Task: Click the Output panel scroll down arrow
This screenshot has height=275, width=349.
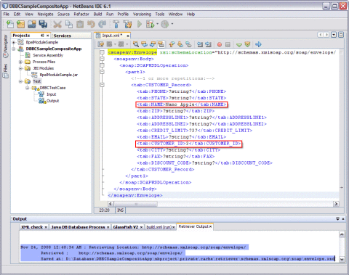Action: (342, 259)
